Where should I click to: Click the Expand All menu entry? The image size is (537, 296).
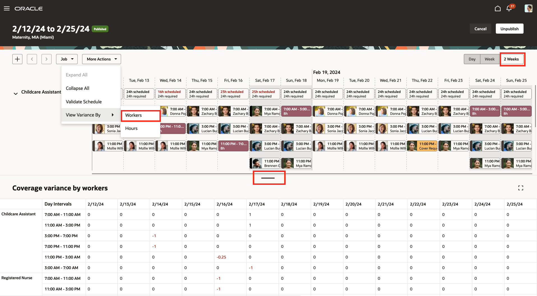[x=91, y=75]
